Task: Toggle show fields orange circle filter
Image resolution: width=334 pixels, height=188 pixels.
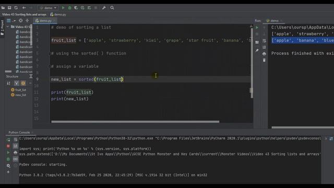Action: pyautogui.click(x=23, y=83)
